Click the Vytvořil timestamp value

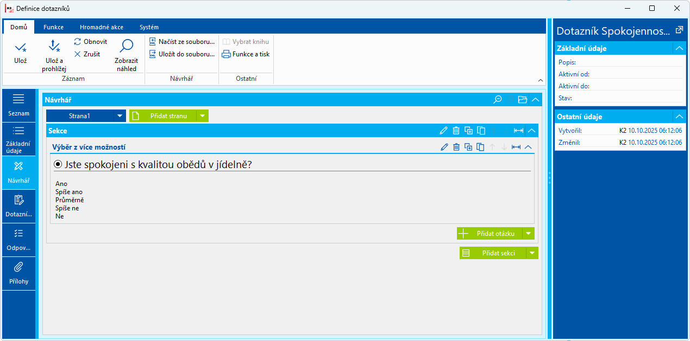point(655,131)
